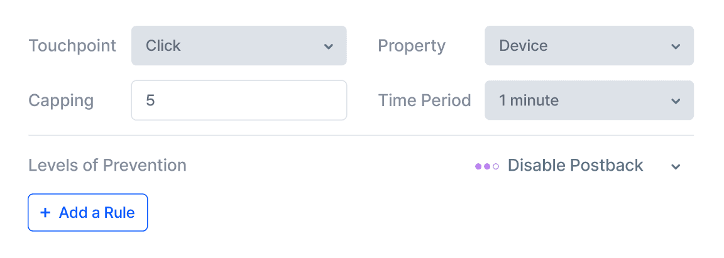Click the chevron arrow in Property dropdown
Screen dimensions: 724x258
click(x=676, y=46)
